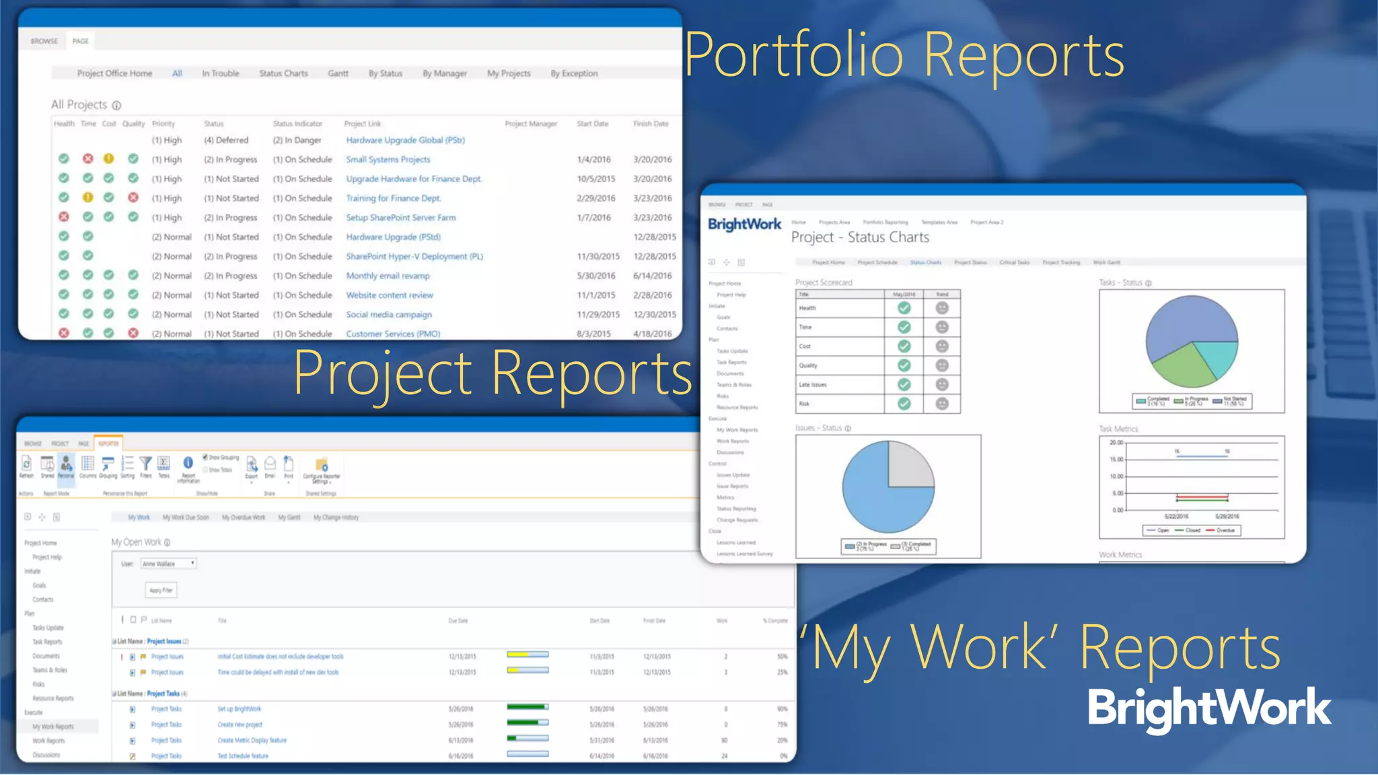The height and width of the screenshot is (775, 1378).
Task: Click the info icon beside My Open Work
Action: [168, 542]
